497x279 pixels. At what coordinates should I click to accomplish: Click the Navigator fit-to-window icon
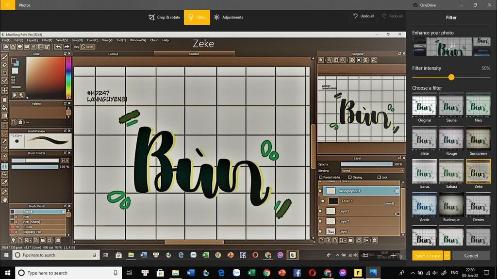coord(336,60)
